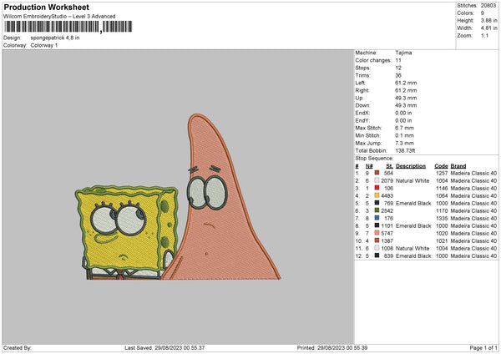Click 'Natural White' in stop row 2
Viewport: 501px width, 354px height.
(x=412, y=180)
